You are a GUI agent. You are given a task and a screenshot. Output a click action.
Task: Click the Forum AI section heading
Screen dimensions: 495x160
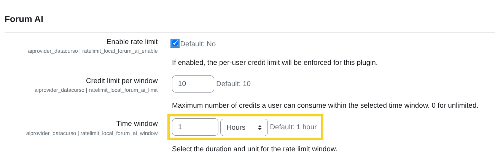pyautogui.click(x=24, y=19)
